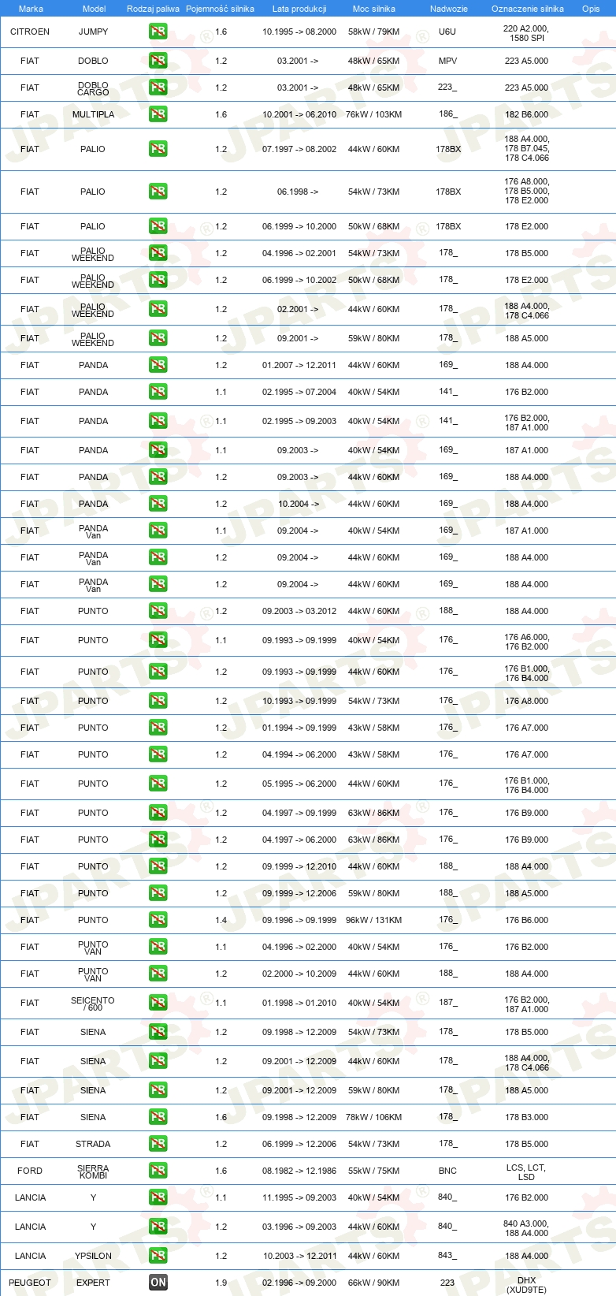Click the PB icon in the Punto 09.1999 -> 12.2010 row

(x=158, y=866)
